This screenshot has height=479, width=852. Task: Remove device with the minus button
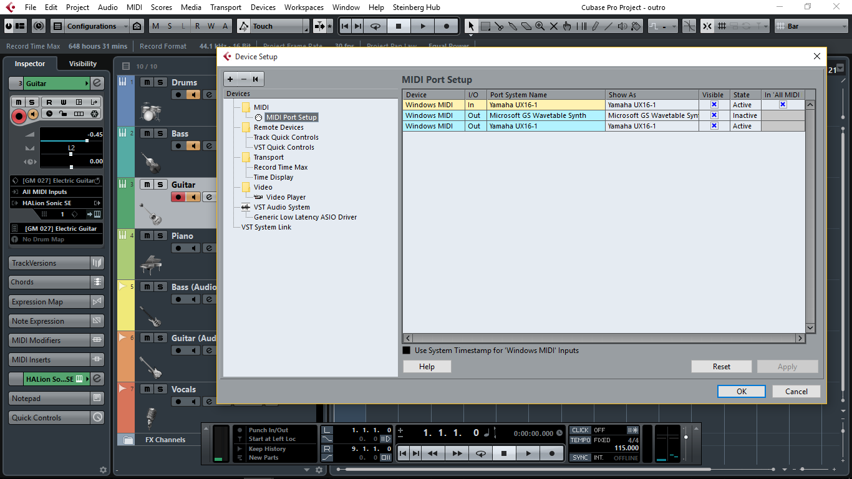(243, 79)
